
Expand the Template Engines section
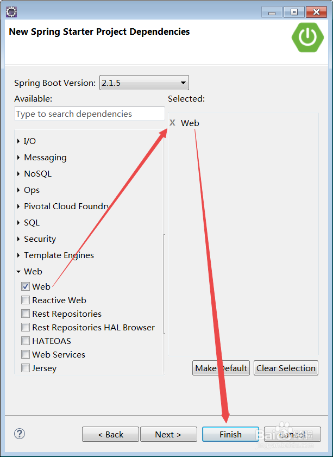coord(18,255)
